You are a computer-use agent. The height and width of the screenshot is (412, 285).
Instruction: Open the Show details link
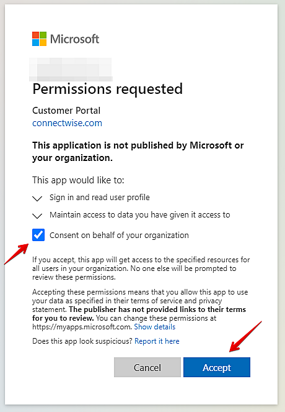click(154, 327)
